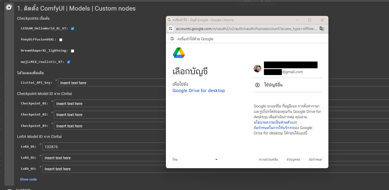Image resolution: width=389 pixels, height=190 pixels.
Task: Minimize the Google sign-in popup window
Action: click(297, 20)
